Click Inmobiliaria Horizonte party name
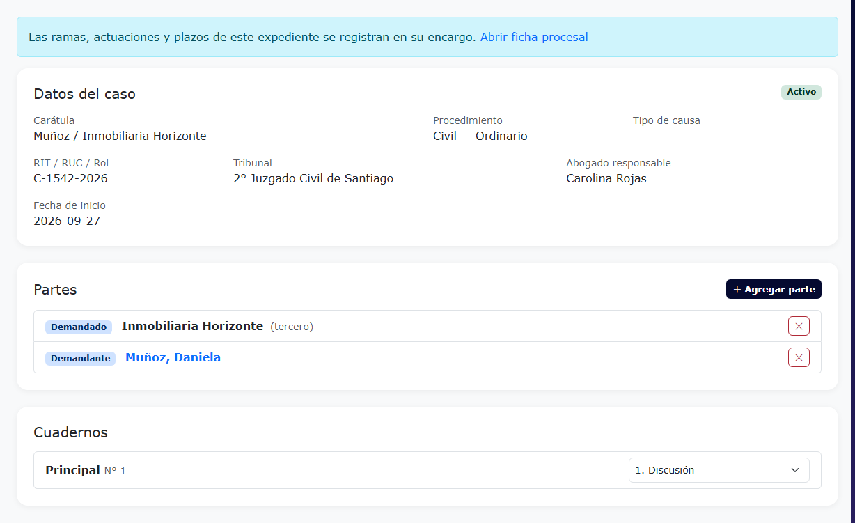The height and width of the screenshot is (523, 855). click(x=192, y=326)
